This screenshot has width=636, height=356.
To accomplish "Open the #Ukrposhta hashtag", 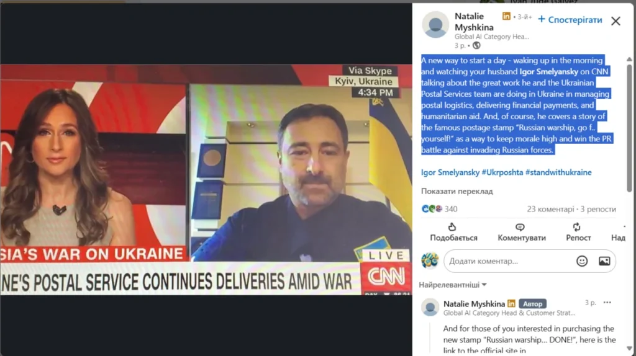I will tap(502, 172).
